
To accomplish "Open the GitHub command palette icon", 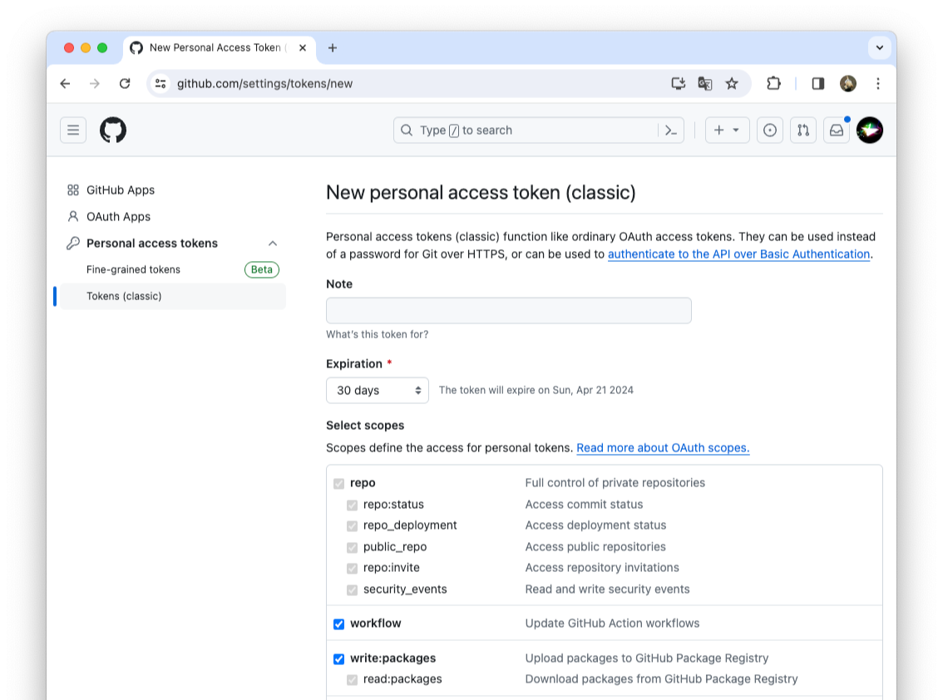I will (x=671, y=130).
